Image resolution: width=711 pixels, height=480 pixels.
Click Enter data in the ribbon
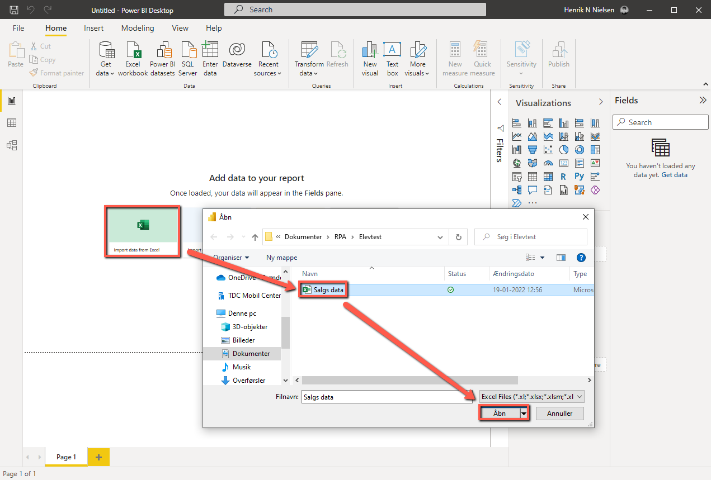point(210,59)
